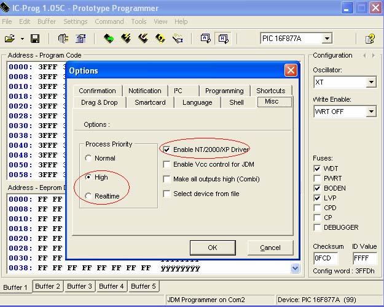
Task: Toggle the BODEN fuse checkbox
Action: pos(317,188)
